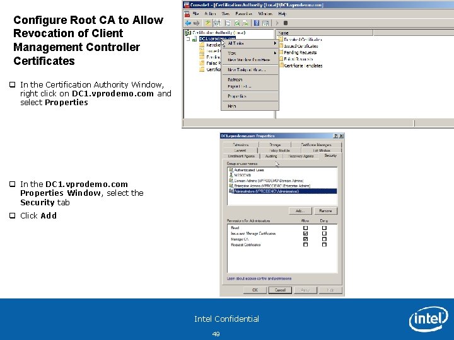454x340 pixels.
Task: Click the Refresh toolbar icon with green arrows
Action: [x=237, y=23]
